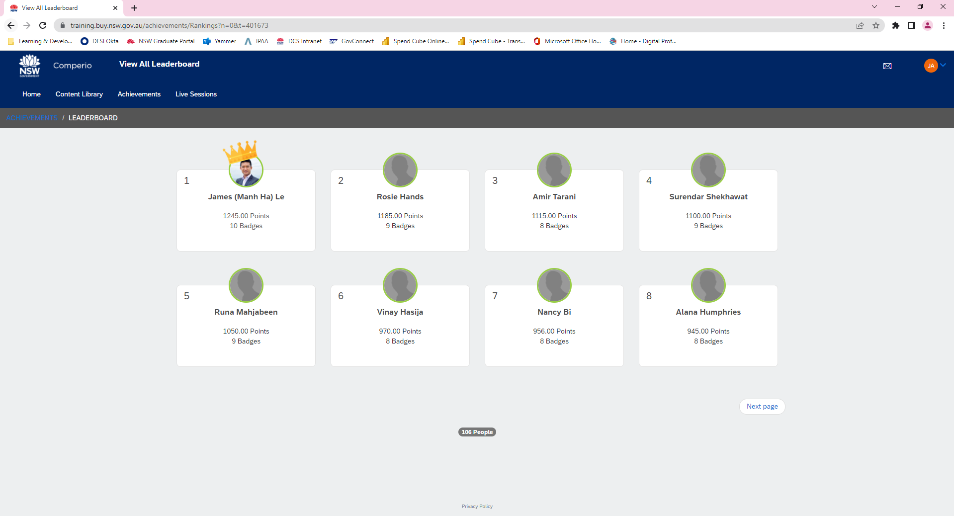Expand the JA user account dropdown
Image resolution: width=954 pixels, height=516 pixels.
tap(935, 66)
